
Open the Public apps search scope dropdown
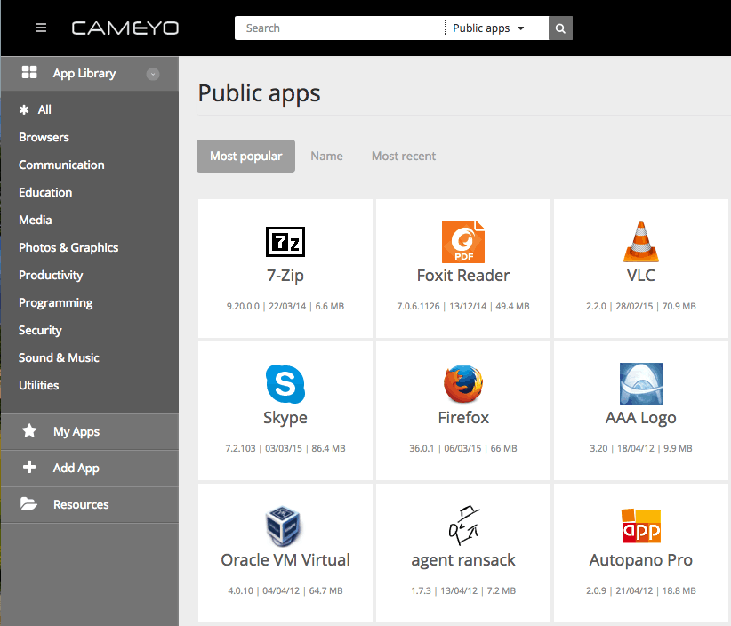click(x=488, y=28)
